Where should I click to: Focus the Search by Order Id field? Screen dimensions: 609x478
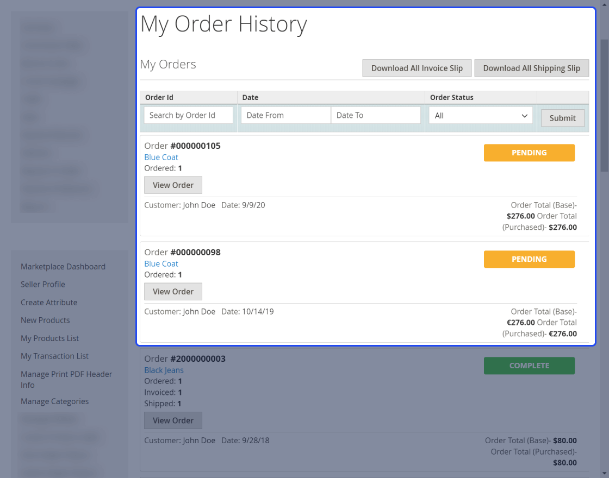click(188, 115)
